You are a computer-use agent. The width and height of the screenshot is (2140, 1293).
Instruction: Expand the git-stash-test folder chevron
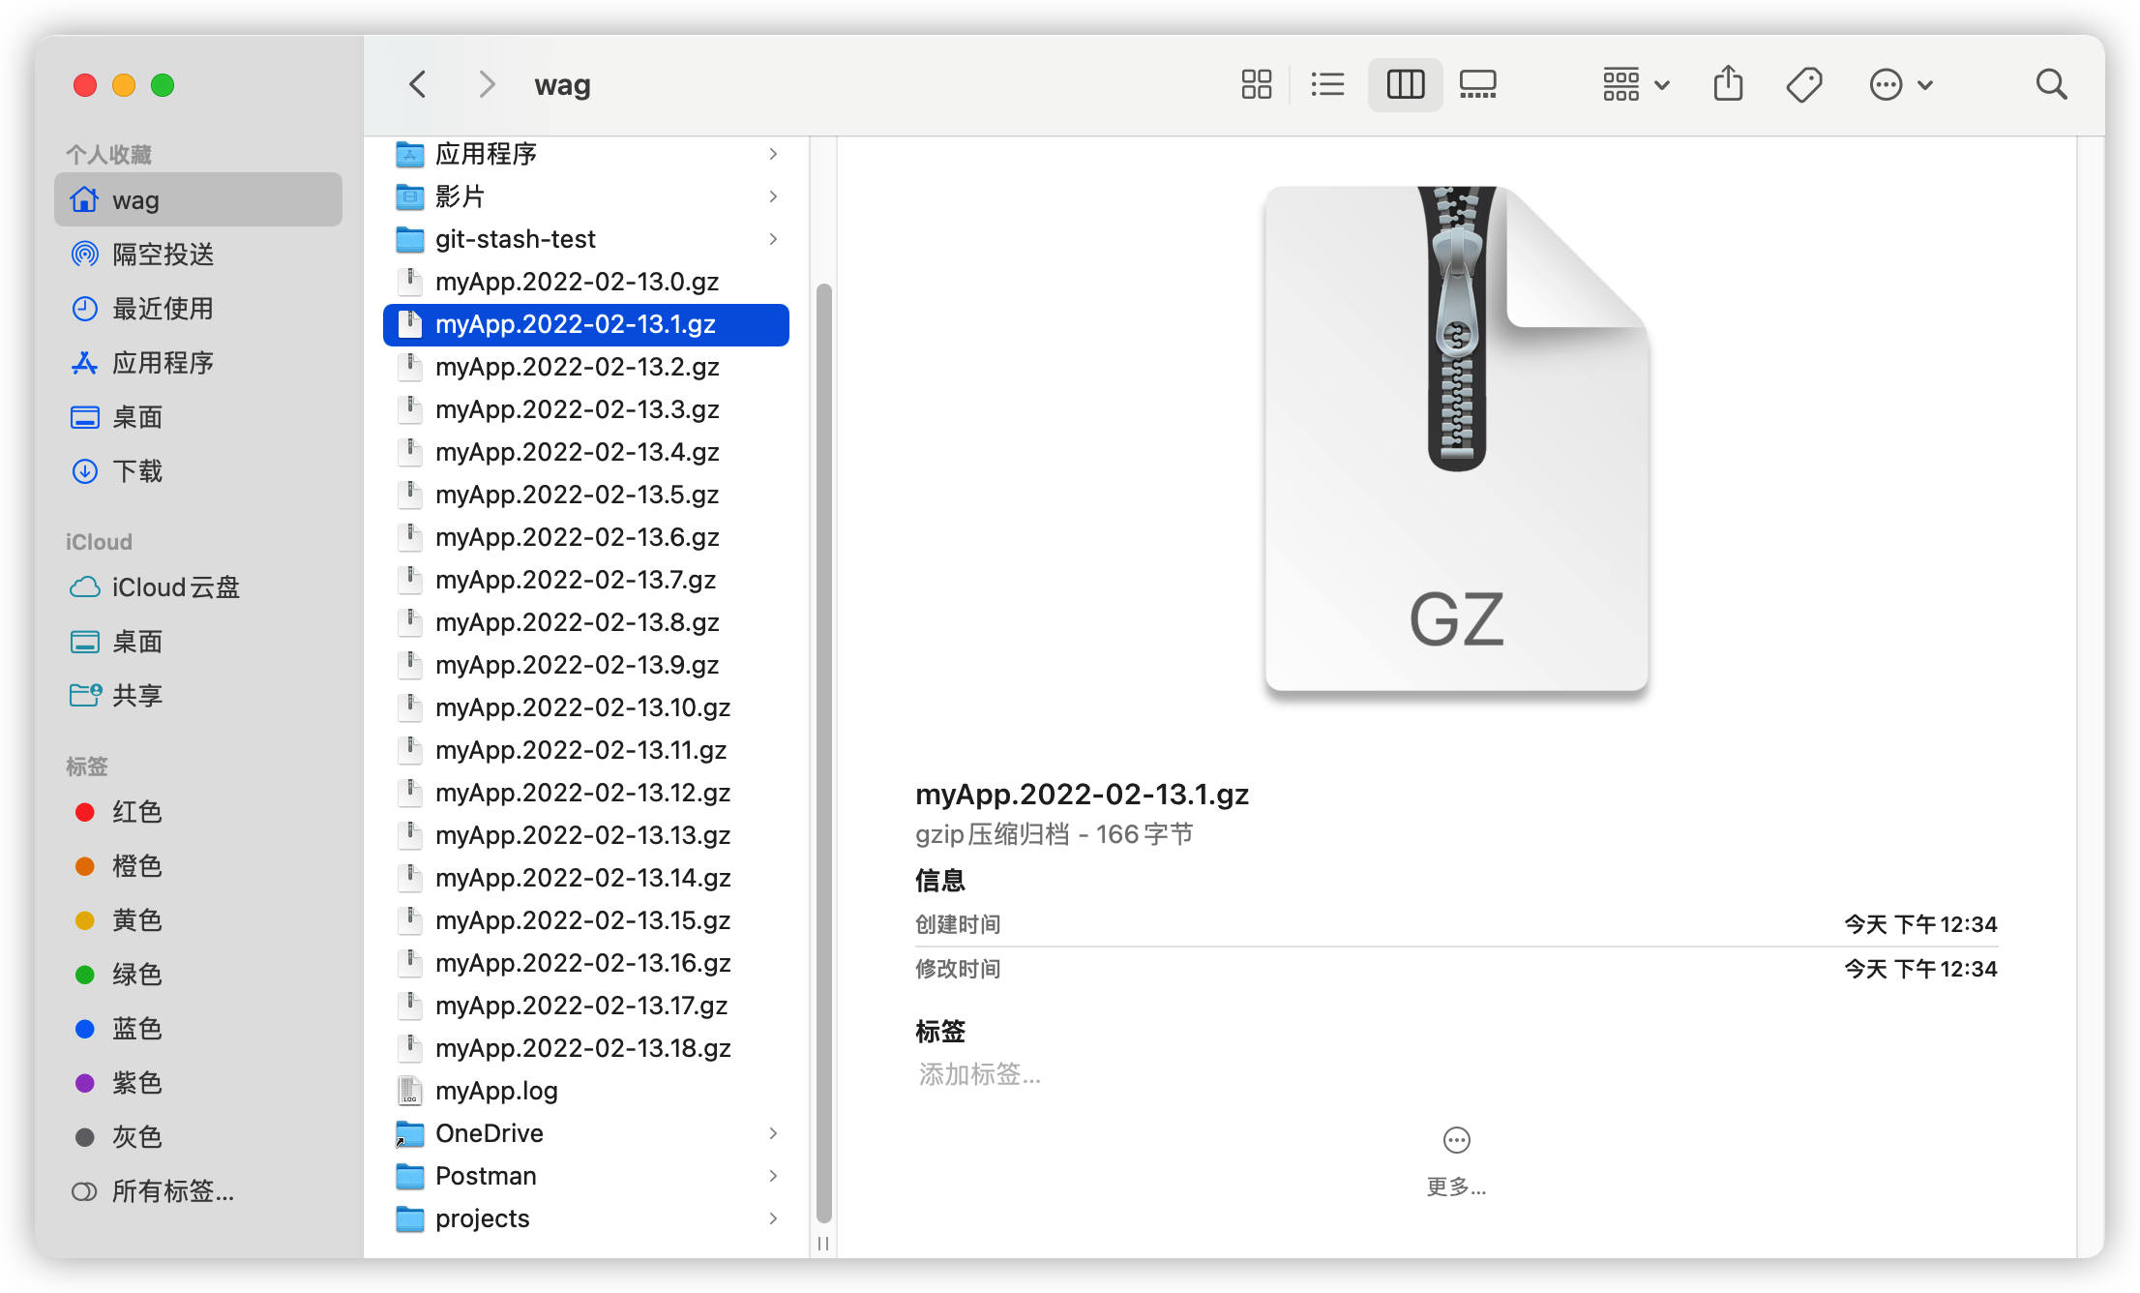click(x=773, y=239)
